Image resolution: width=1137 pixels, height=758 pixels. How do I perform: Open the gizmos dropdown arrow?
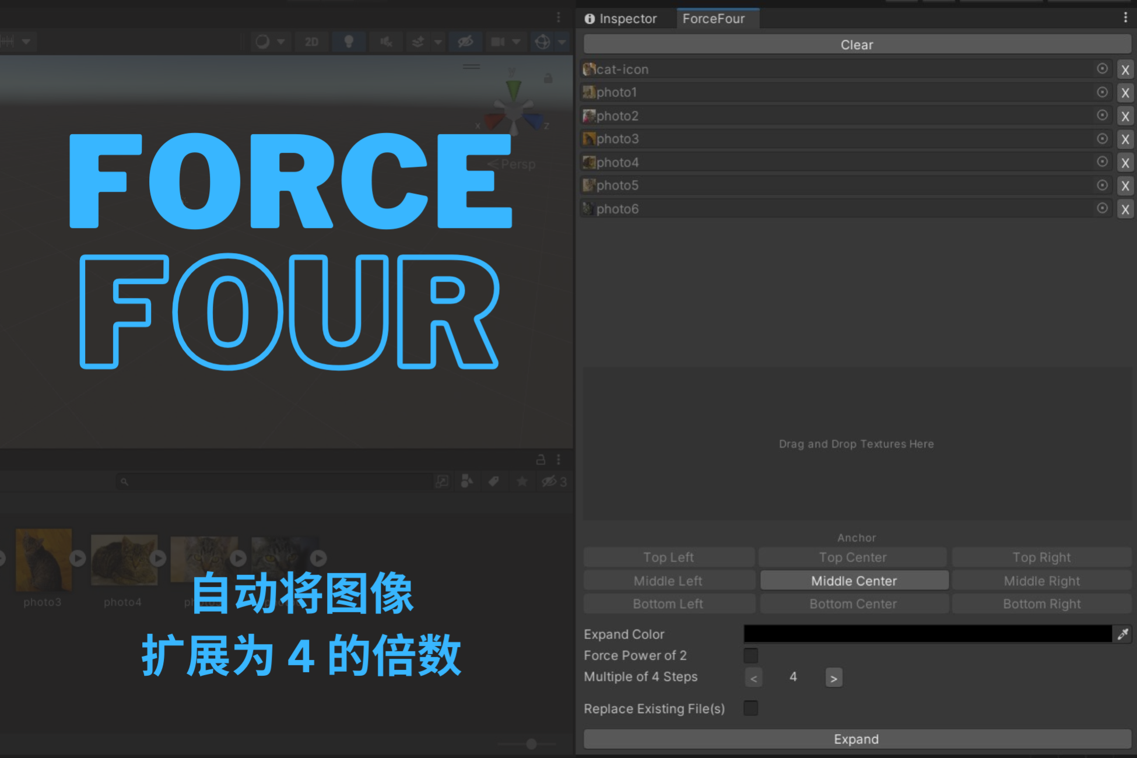562,42
